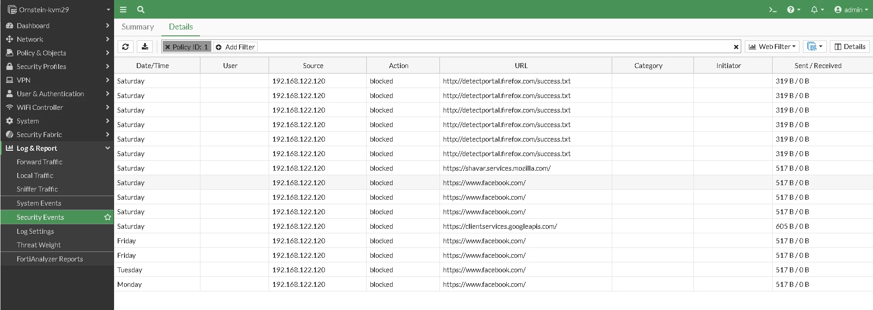Viewport: 873px width, 310px height.
Task: Remove the Policy ID: 1 filter
Action: tap(168, 47)
